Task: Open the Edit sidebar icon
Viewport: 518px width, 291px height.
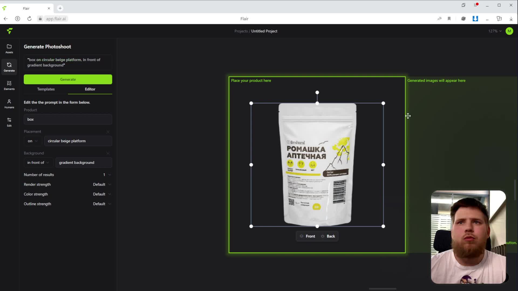Action: tap(9, 122)
